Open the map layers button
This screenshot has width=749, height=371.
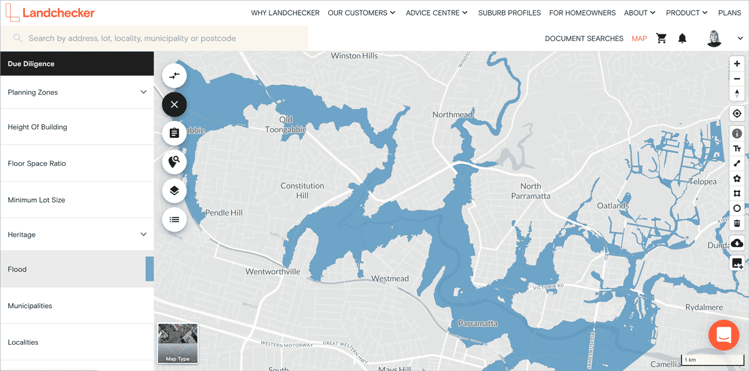coord(174,191)
